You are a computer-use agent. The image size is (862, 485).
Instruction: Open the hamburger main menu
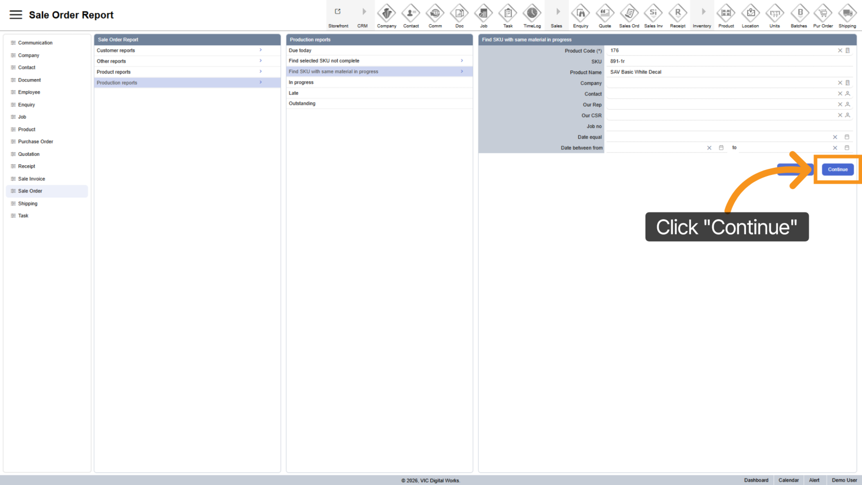click(16, 15)
